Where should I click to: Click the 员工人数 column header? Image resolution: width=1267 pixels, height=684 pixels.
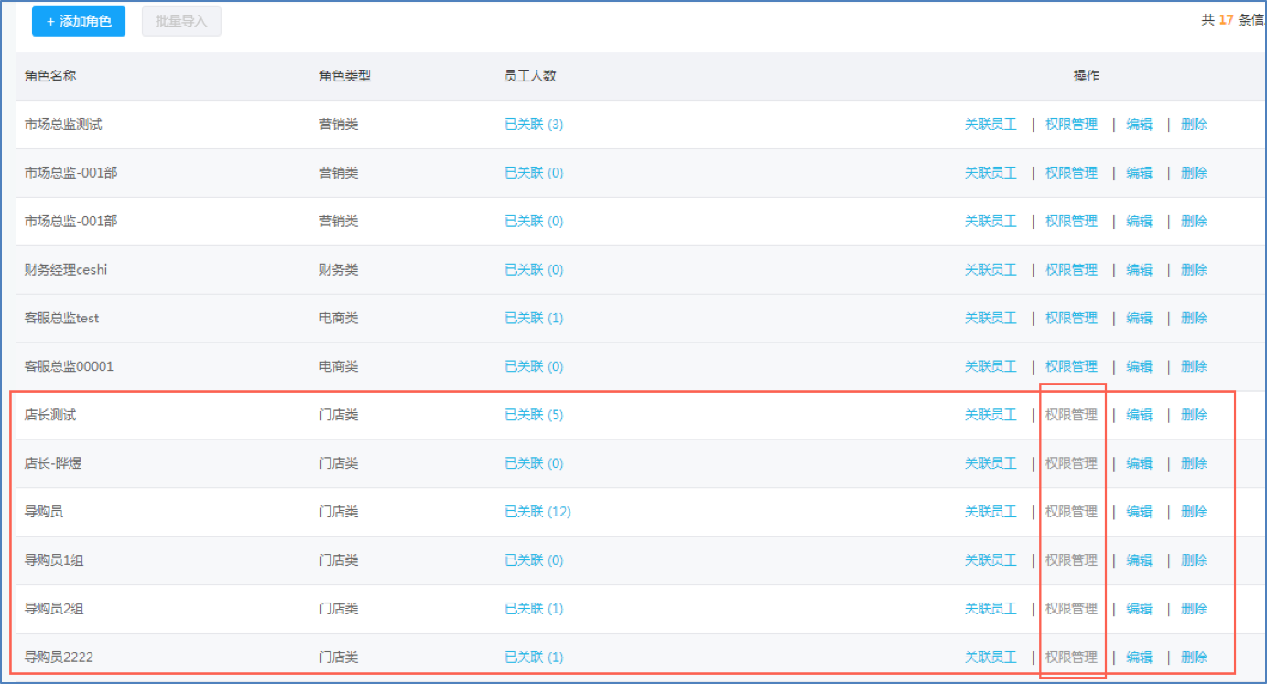click(x=530, y=76)
